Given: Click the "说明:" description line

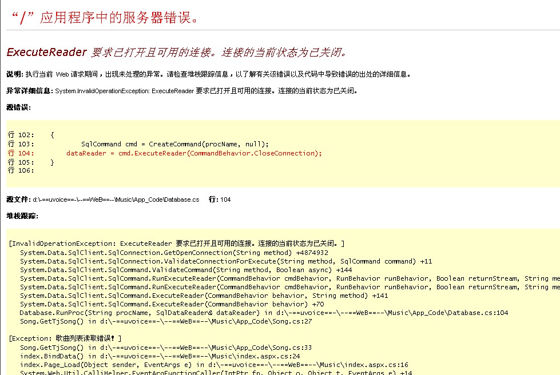Looking at the screenshot, I should [209, 74].
